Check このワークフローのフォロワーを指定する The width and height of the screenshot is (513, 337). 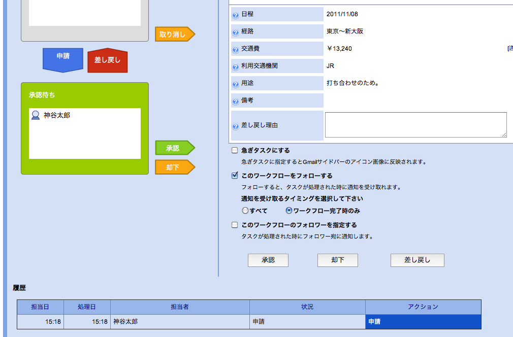234,224
